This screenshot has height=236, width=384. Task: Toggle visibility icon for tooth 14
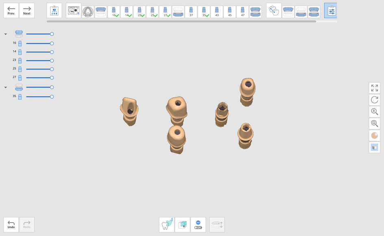(20, 52)
